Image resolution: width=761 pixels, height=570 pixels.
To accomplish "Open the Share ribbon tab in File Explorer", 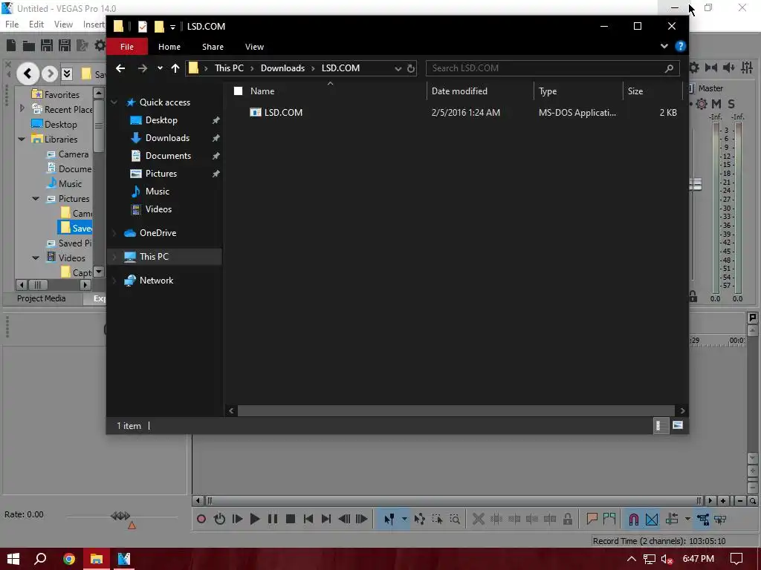I will point(213,47).
